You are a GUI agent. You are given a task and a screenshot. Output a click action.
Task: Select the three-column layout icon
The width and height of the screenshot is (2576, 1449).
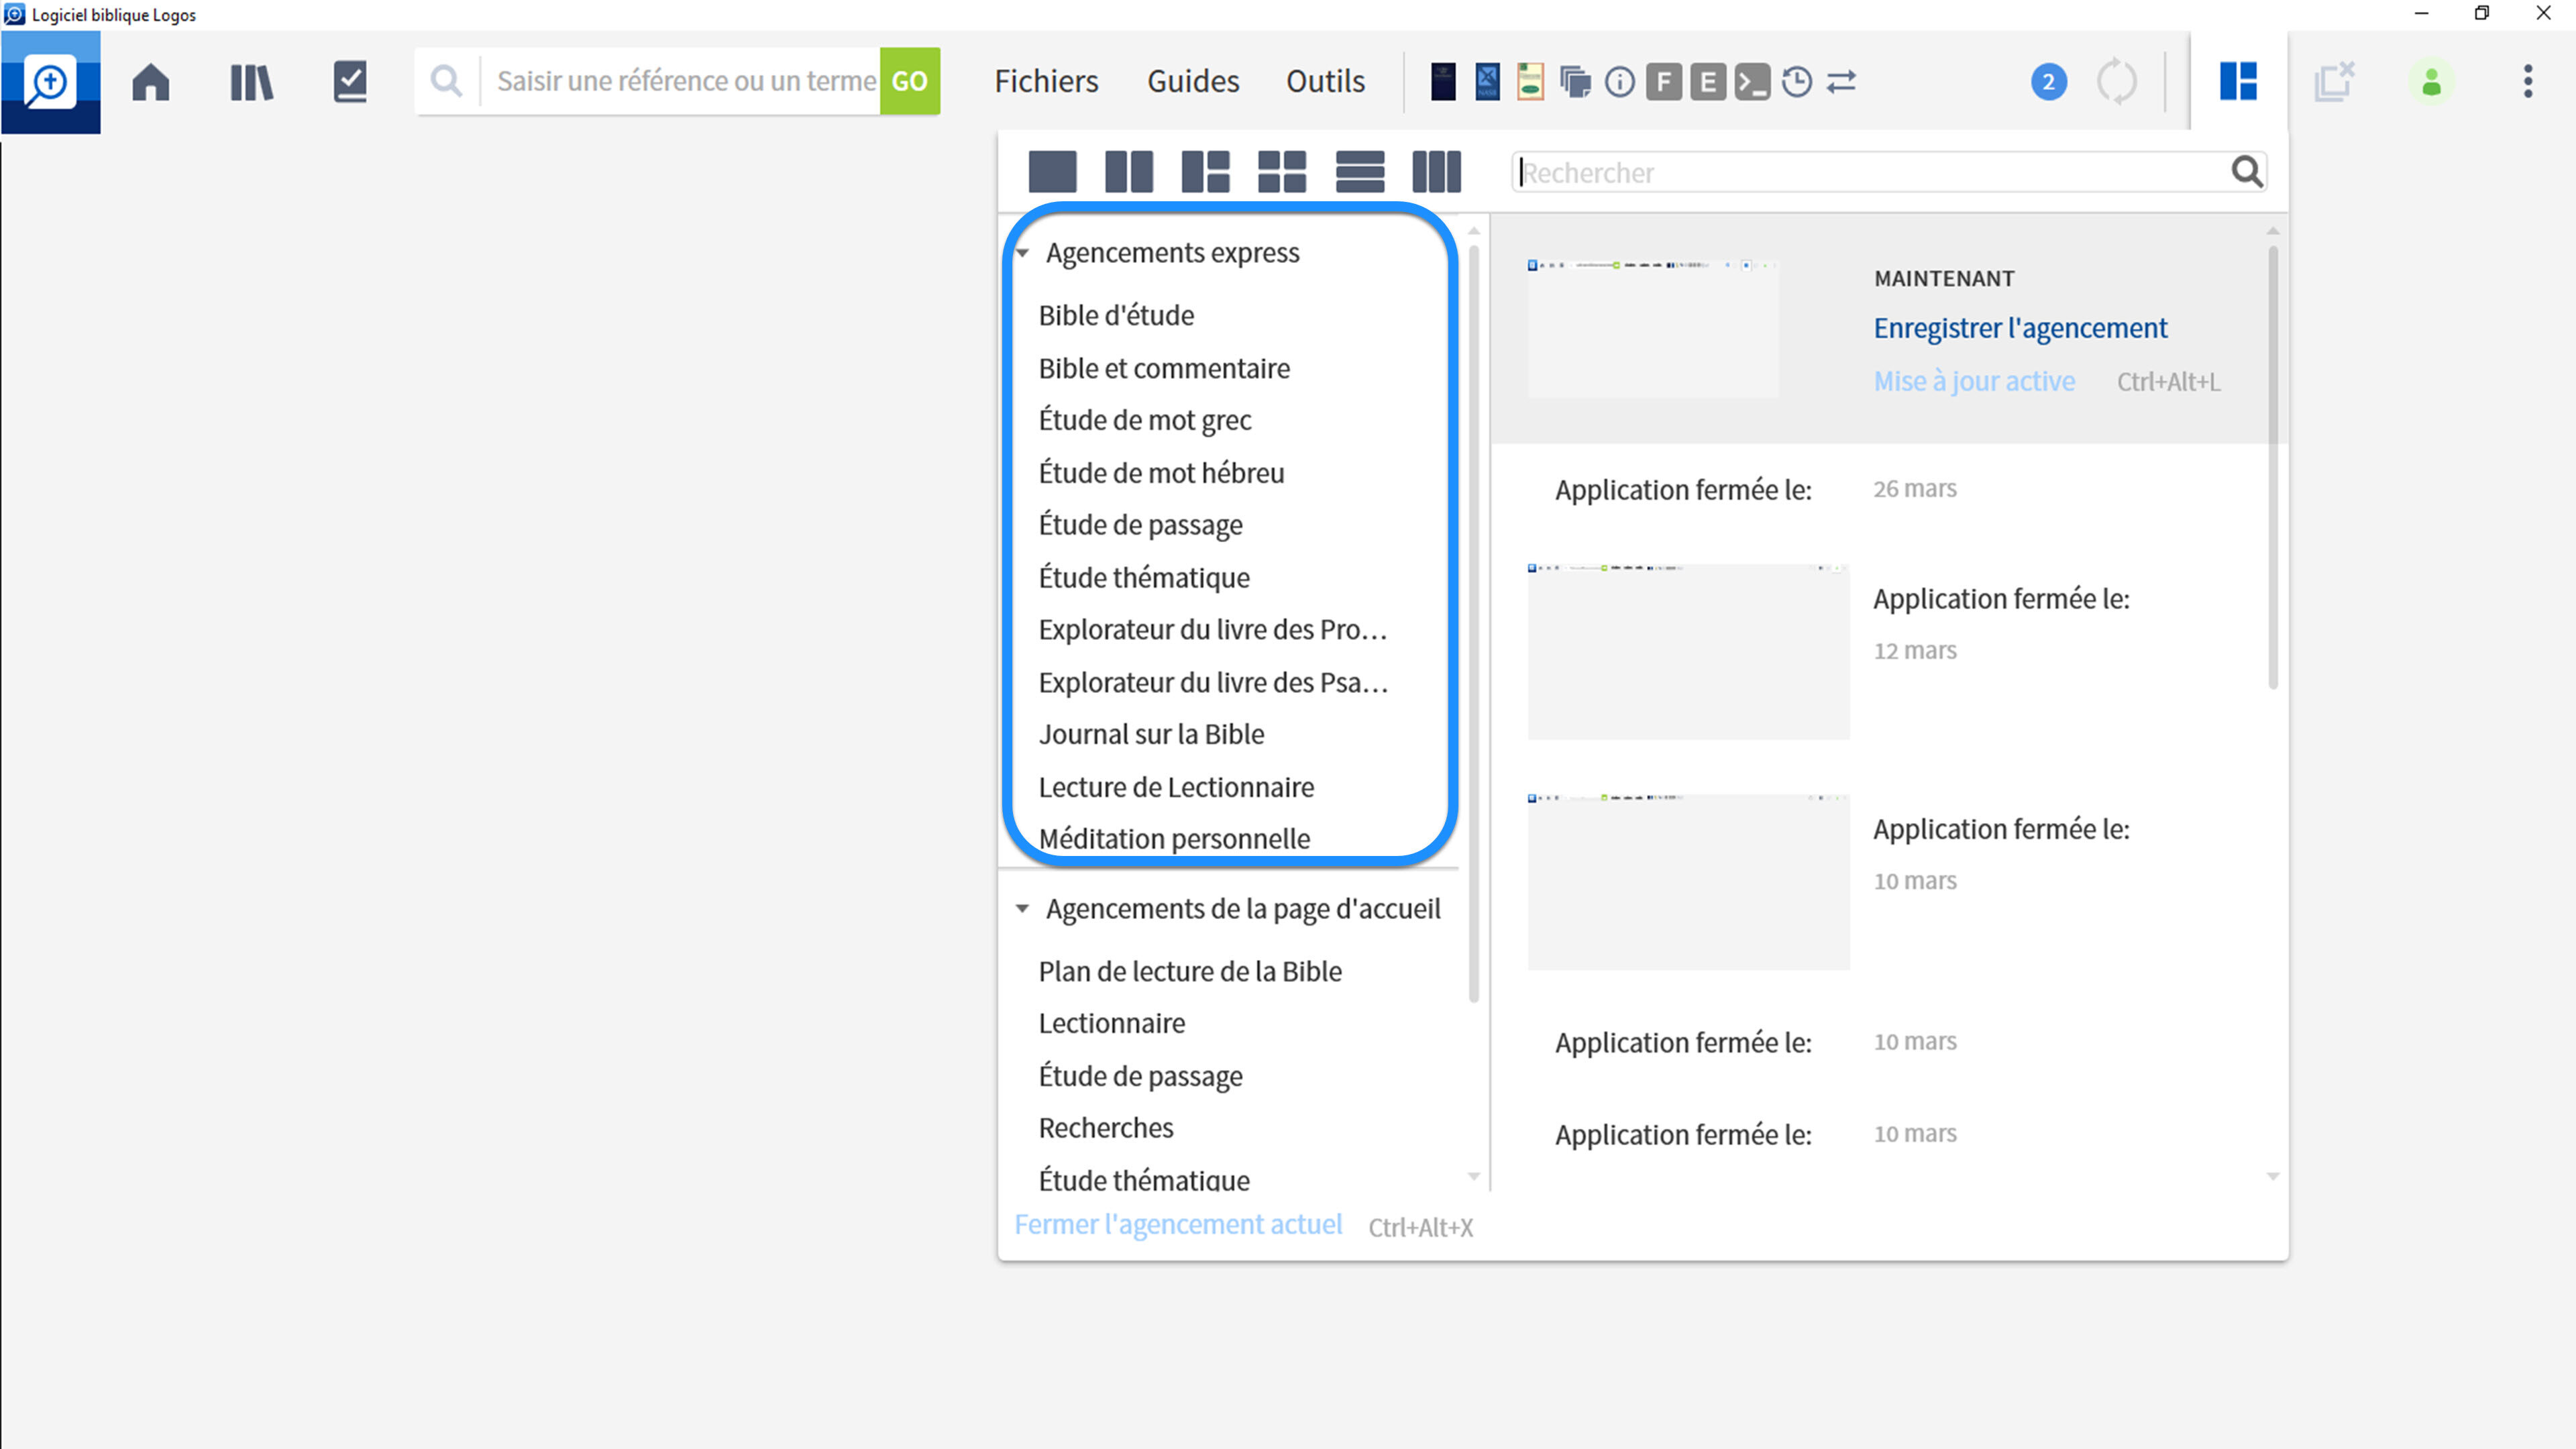[1436, 172]
